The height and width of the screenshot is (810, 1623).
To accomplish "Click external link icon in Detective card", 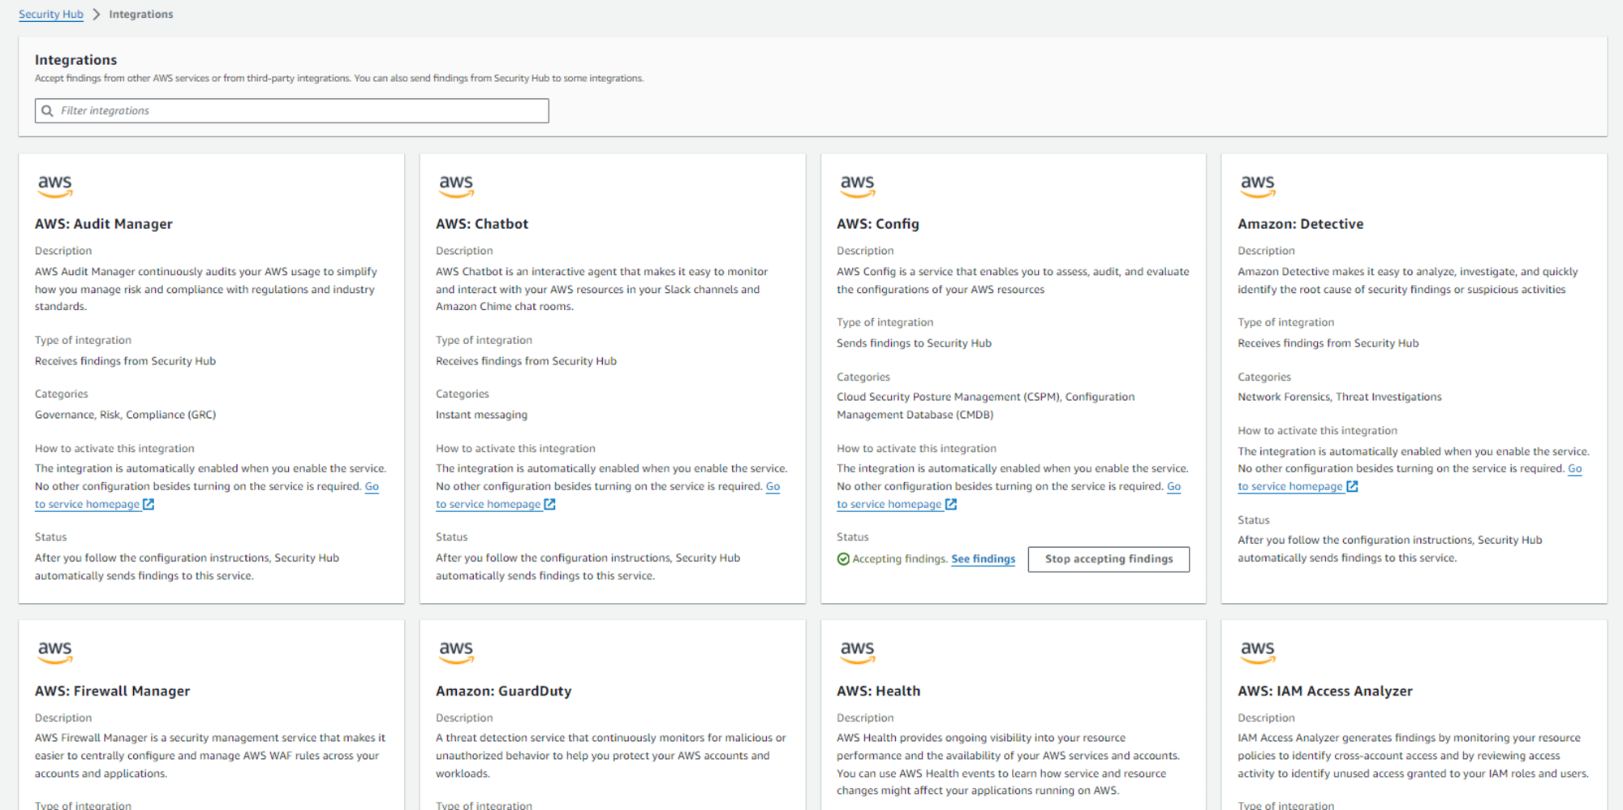I will 1352,486.
